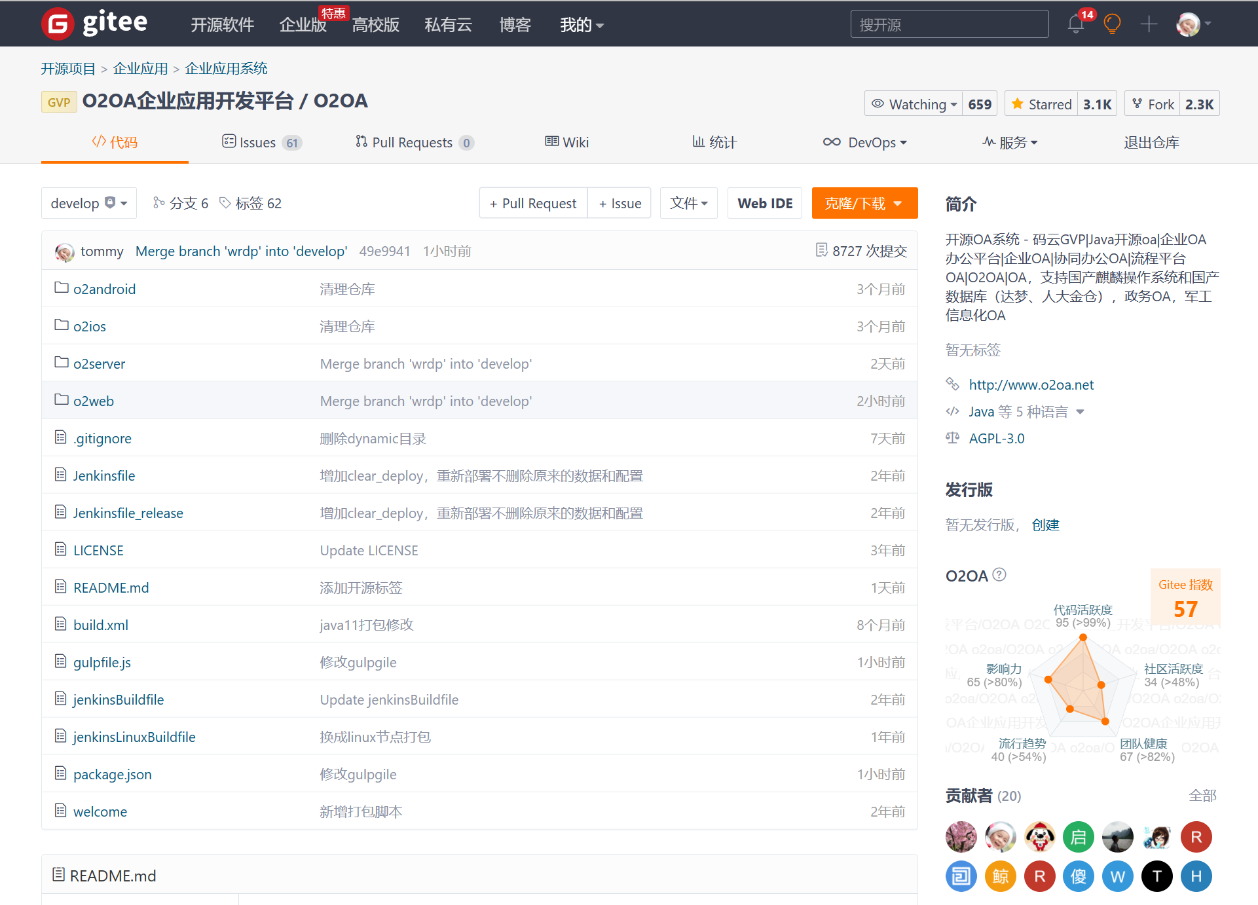Click the Fork button
Screen dimensions: 1258x905
click(x=1153, y=104)
